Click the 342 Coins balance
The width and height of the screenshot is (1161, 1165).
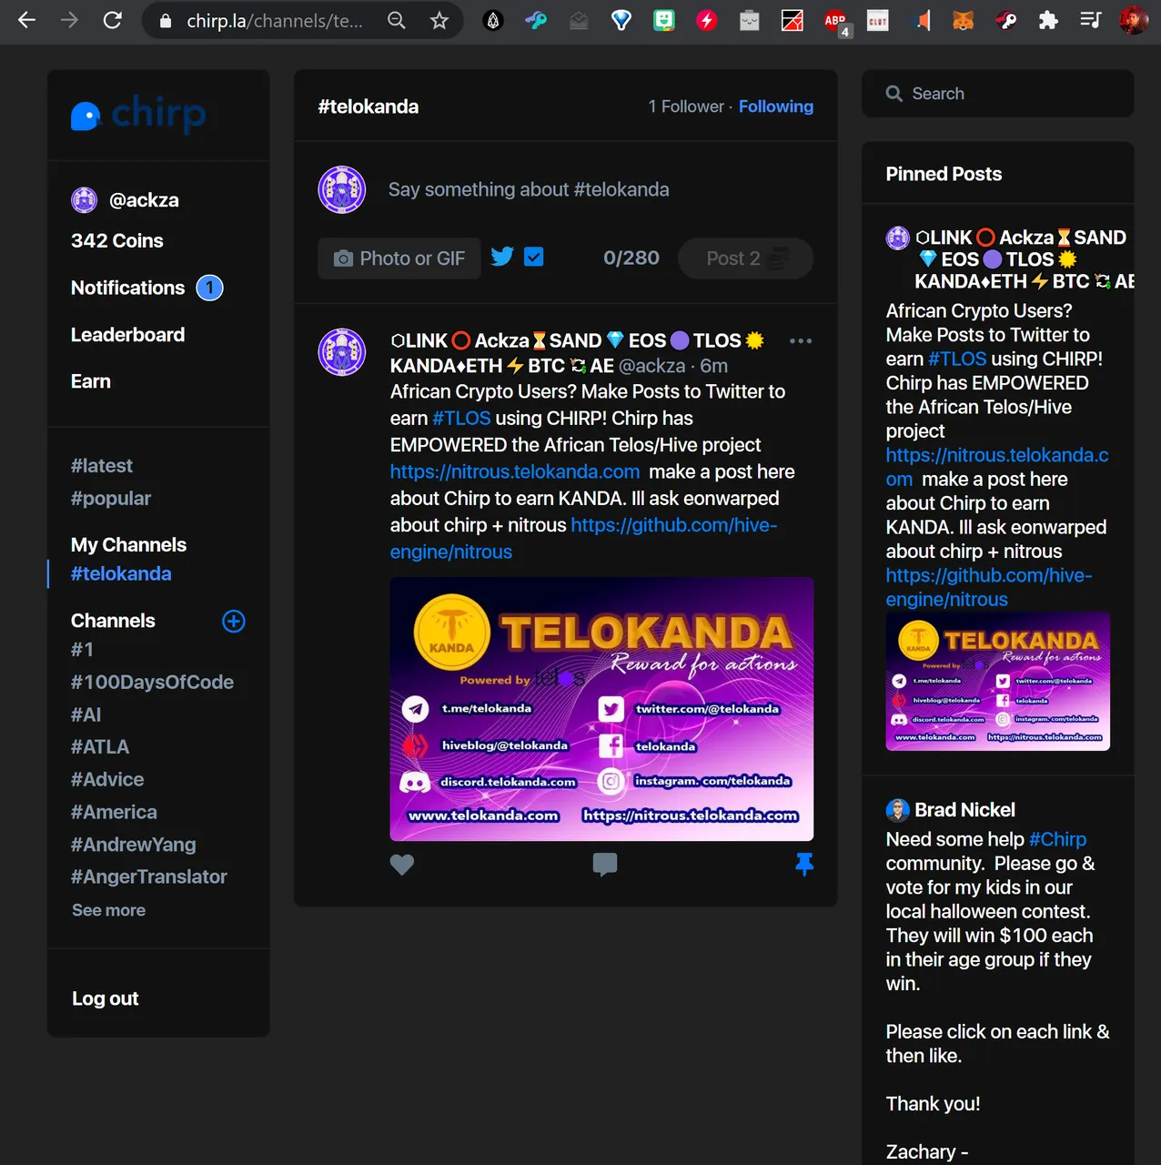tap(117, 240)
